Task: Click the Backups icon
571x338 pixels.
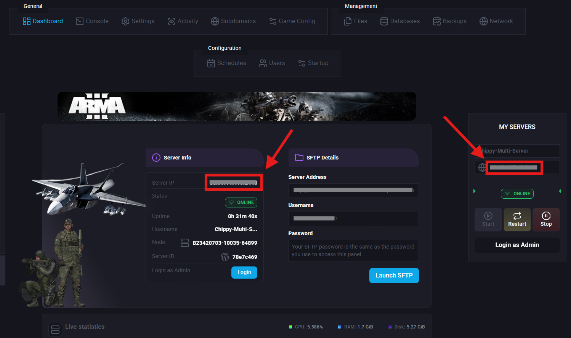Action: 437,21
